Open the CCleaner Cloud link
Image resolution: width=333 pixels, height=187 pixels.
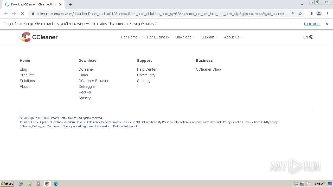tap(209, 69)
